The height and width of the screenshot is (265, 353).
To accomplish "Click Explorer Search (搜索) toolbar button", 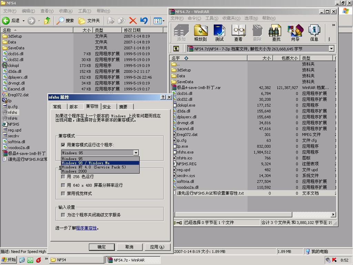I will coord(65,21).
